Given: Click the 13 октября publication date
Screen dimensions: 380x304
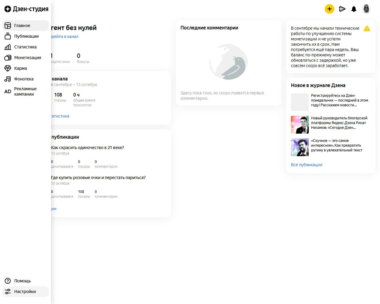Looking at the screenshot, I should pyautogui.click(x=60, y=154).
